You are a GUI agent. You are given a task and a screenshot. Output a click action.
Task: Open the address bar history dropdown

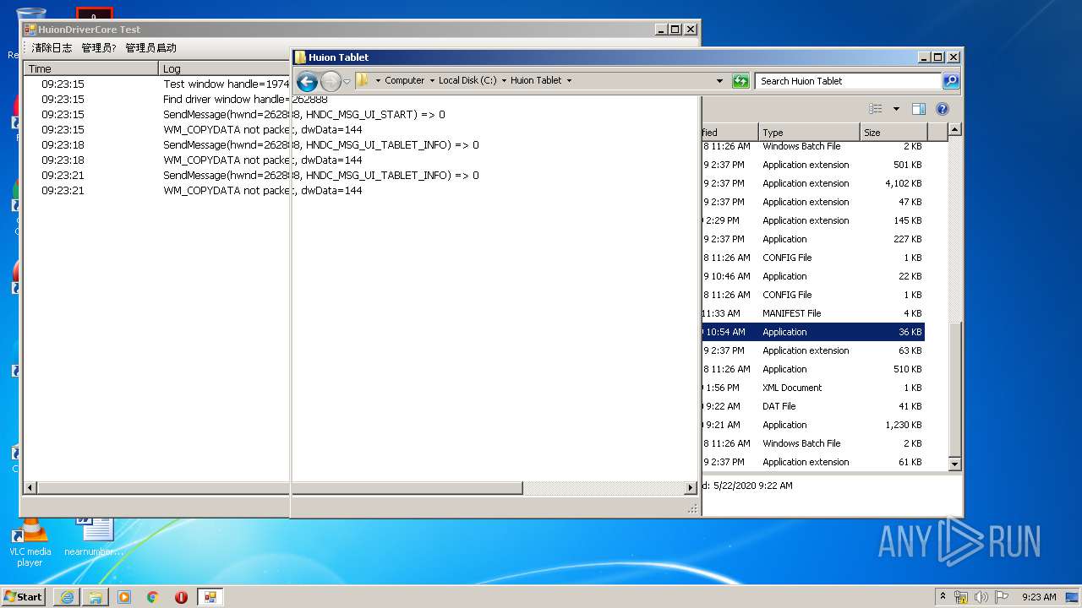(719, 81)
